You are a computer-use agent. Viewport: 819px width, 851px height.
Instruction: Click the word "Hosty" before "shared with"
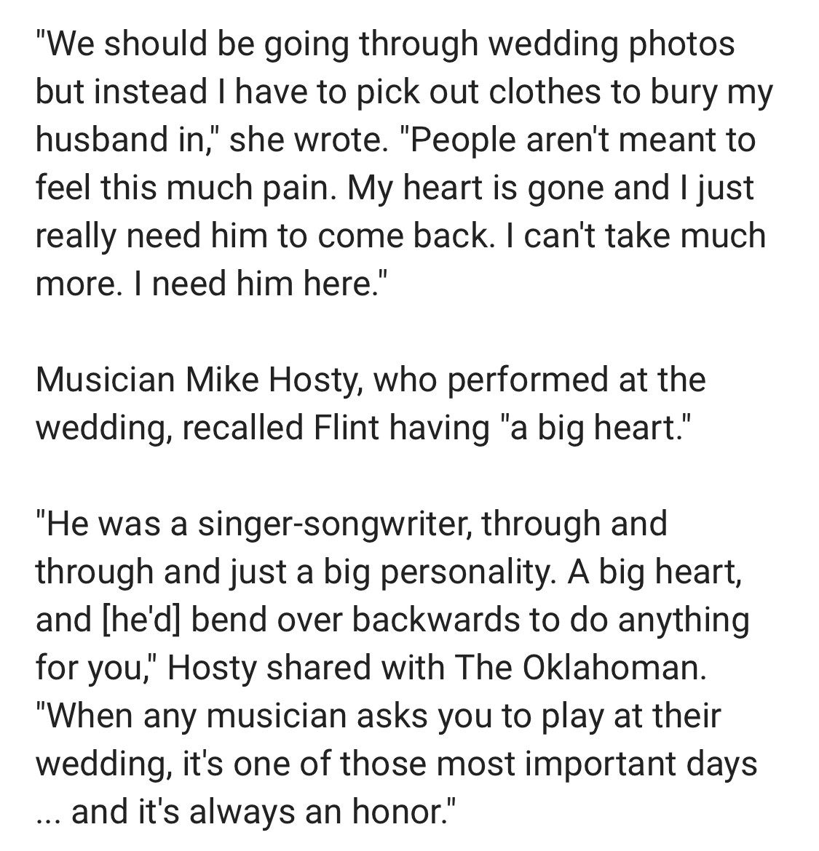point(212,668)
